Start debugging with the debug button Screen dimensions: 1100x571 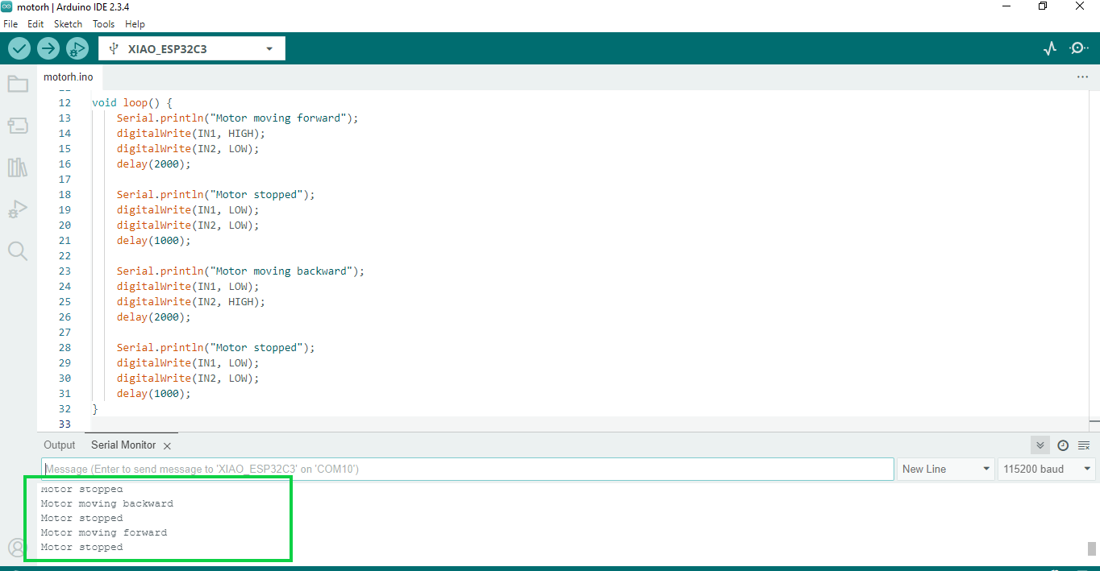[77, 48]
